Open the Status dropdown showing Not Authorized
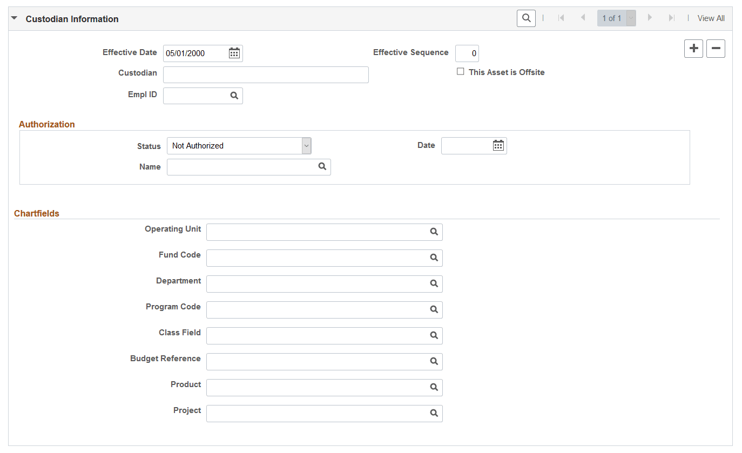The width and height of the screenshot is (742, 453). [306, 146]
